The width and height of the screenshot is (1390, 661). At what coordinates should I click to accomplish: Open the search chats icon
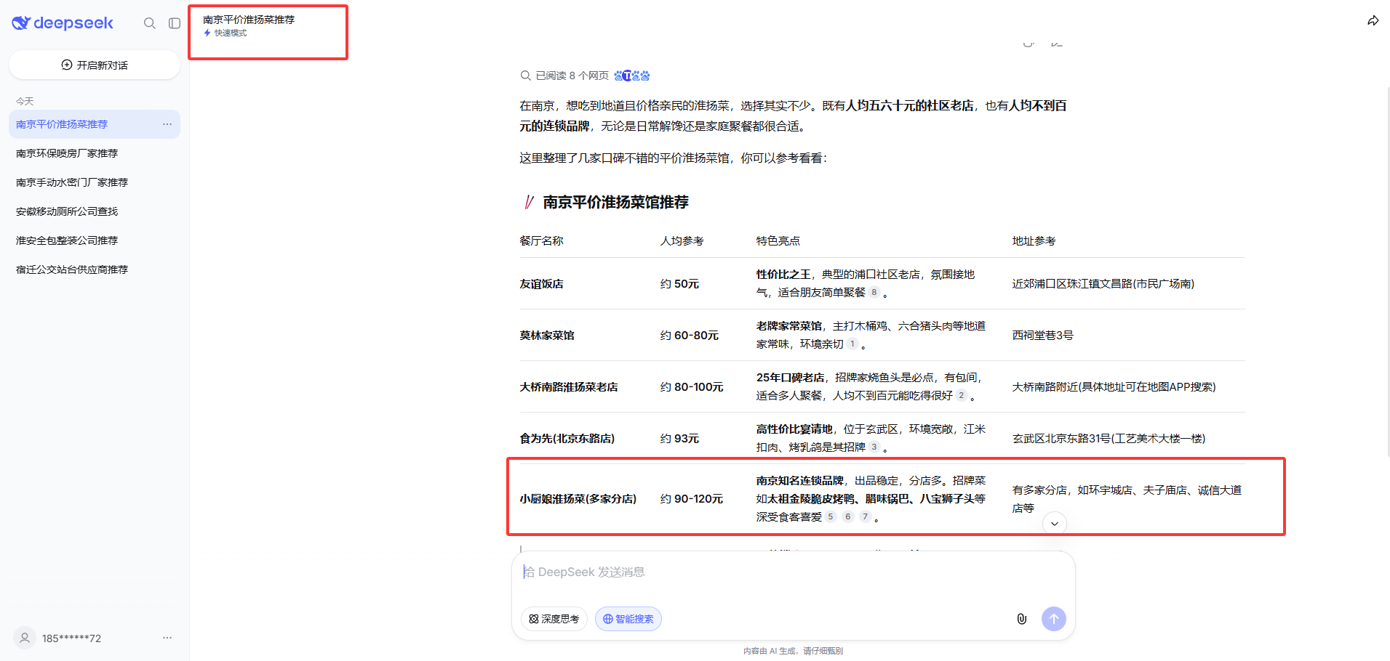click(x=150, y=23)
